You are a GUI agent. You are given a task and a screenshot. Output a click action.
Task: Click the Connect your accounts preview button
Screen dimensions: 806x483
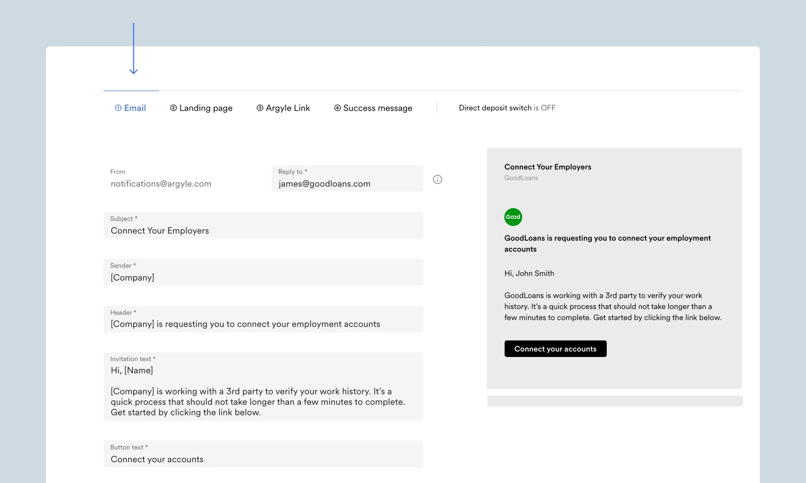(555, 349)
